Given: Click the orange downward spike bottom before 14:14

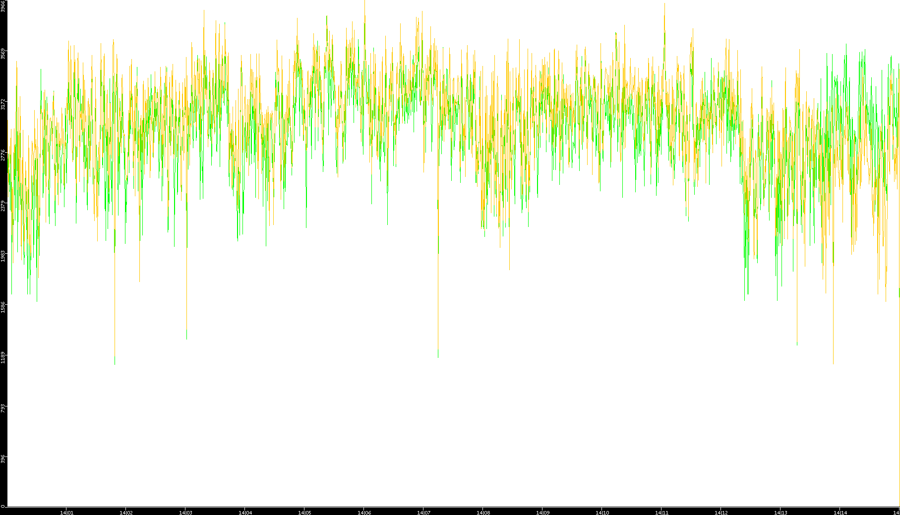Looking at the screenshot, I should (833, 363).
